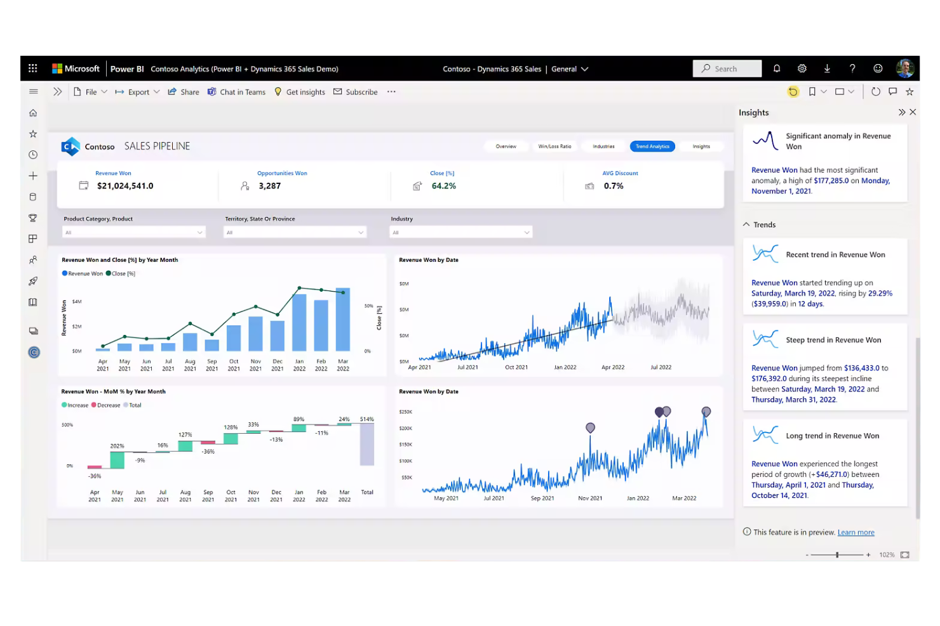Collapse the Insights pane with double-chevron
This screenshot has height=626, width=940.
(x=902, y=112)
